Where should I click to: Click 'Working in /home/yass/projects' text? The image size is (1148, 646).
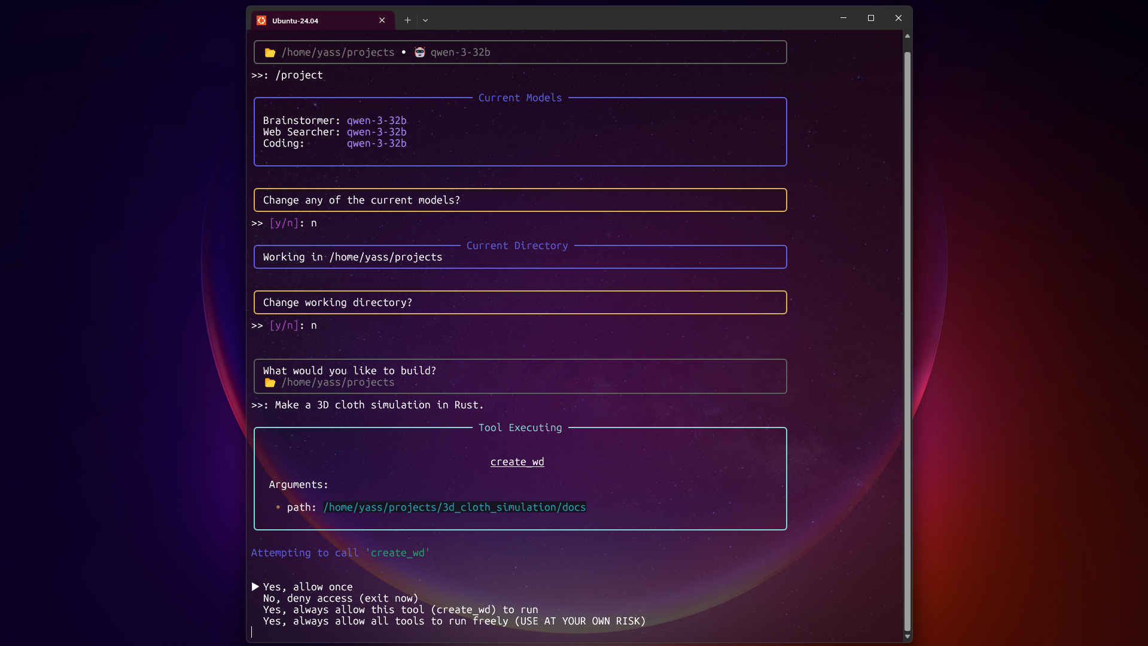click(352, 257)
